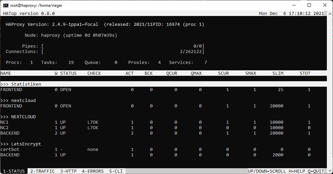Screen dimensions: 333x174
Task: Click the Node: haproxy uptime line
Action: pos(71,35)
